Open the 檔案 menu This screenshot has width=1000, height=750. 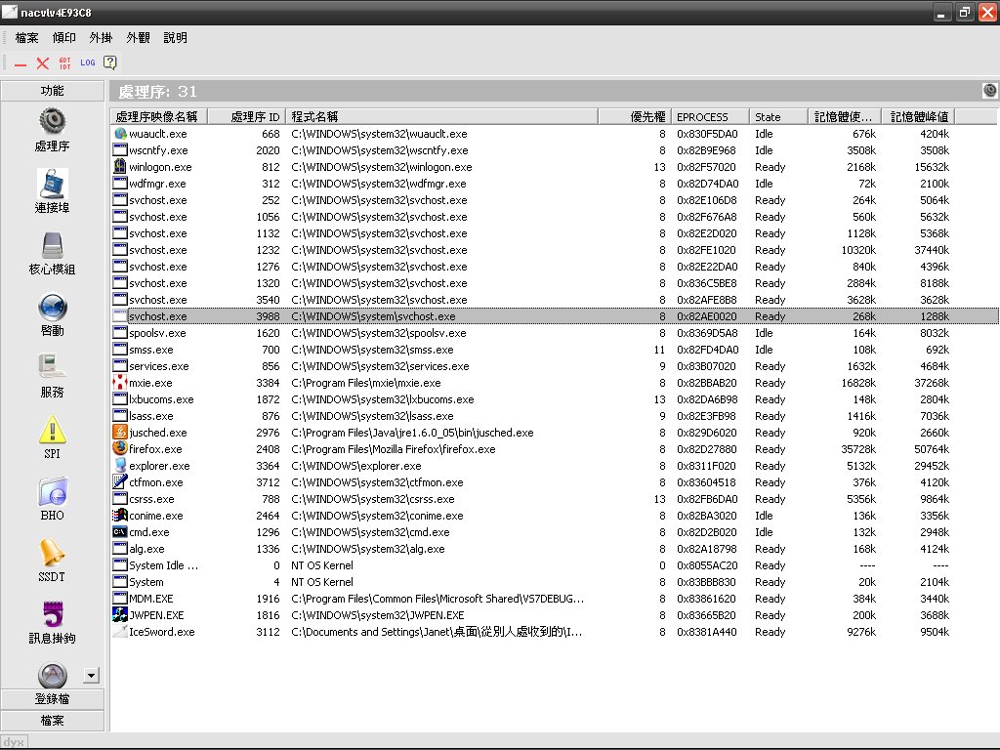(x=26, y=38)
